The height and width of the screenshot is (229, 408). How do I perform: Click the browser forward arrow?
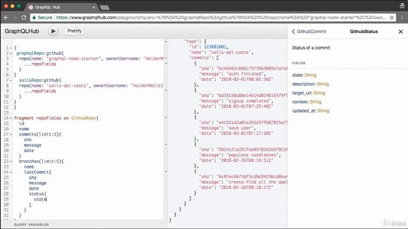coord(15,18)
